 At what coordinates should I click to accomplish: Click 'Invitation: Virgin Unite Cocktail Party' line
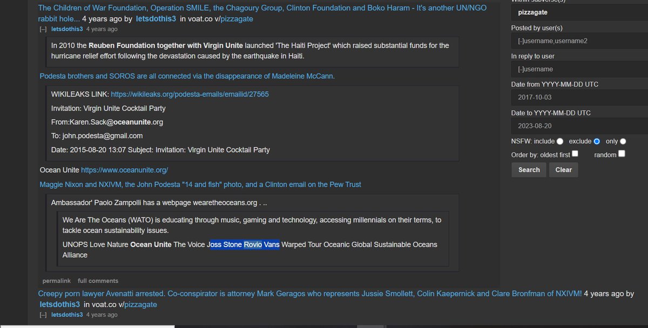pos(109,108)
